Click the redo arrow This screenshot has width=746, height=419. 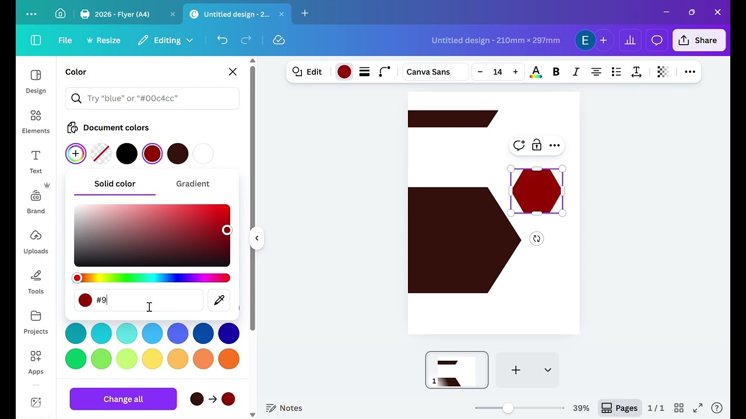pos(246,40)
